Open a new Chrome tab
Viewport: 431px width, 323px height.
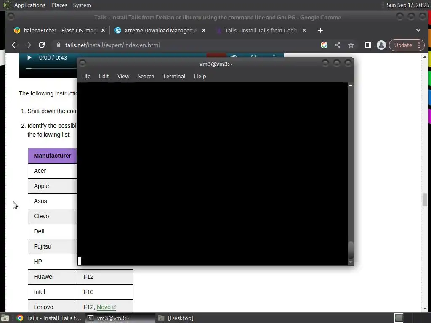pyautogui.click(x=320, y=30)
